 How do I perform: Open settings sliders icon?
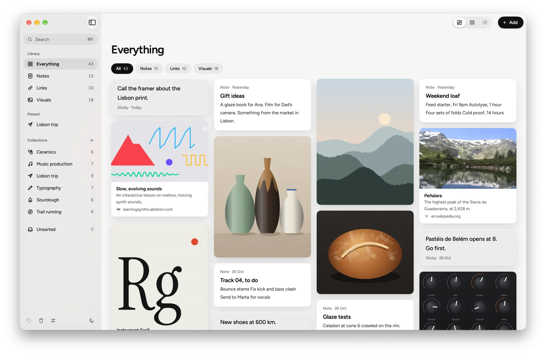(x=53, y=321)
